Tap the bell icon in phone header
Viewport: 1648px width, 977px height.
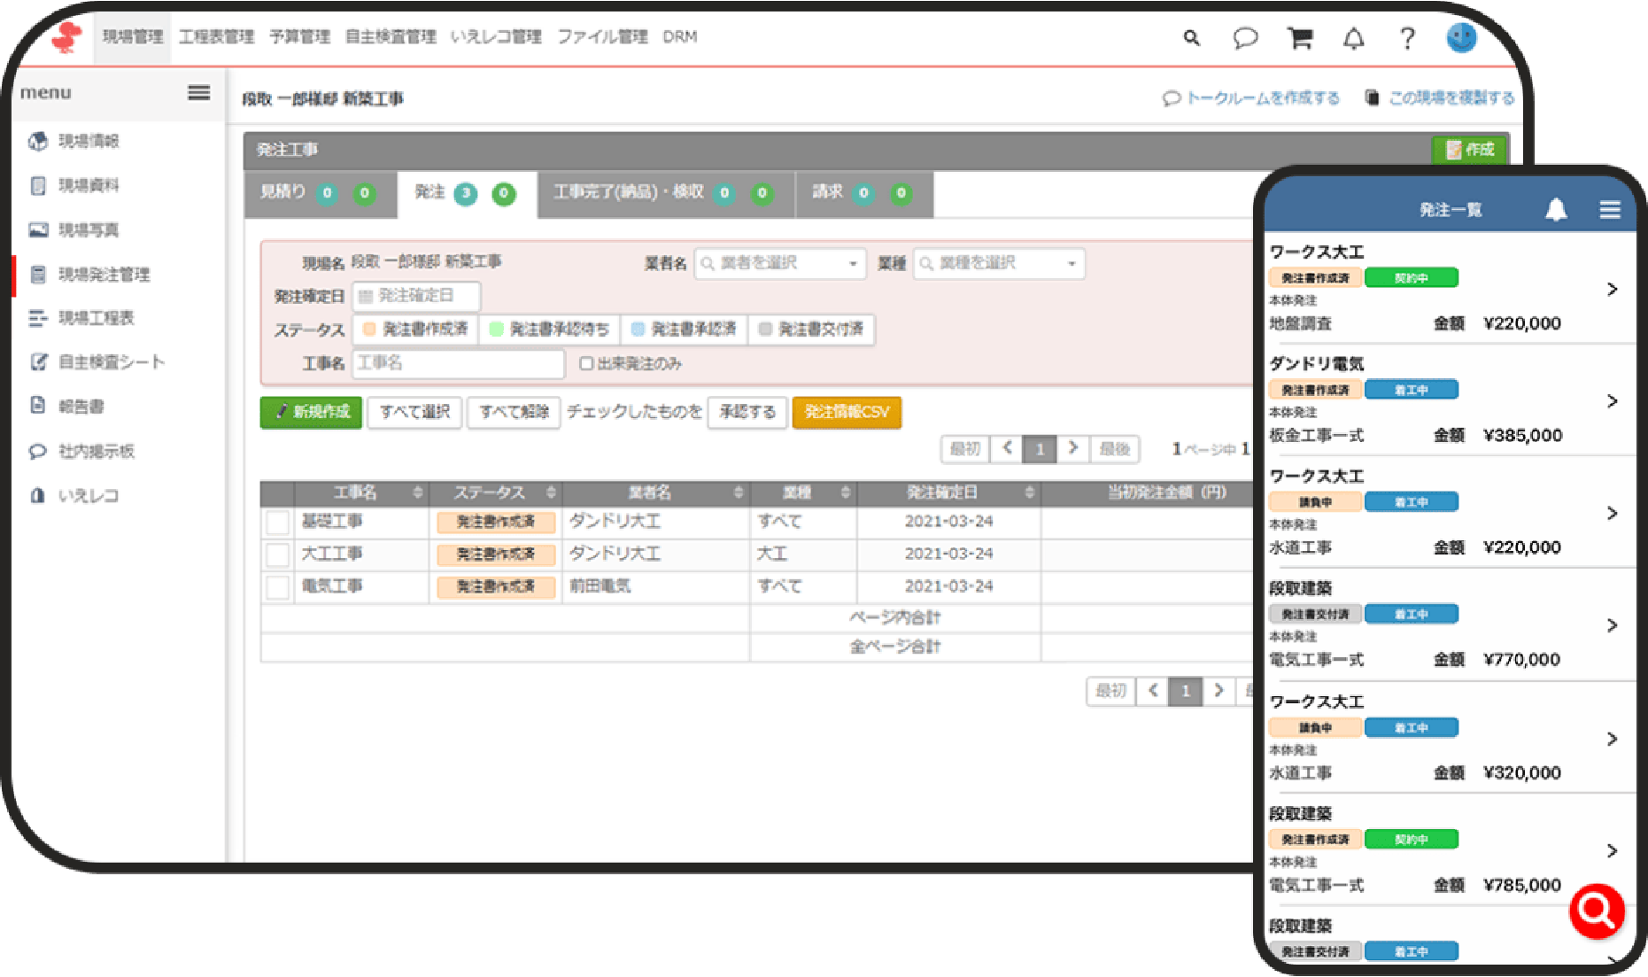point(1556,209)
